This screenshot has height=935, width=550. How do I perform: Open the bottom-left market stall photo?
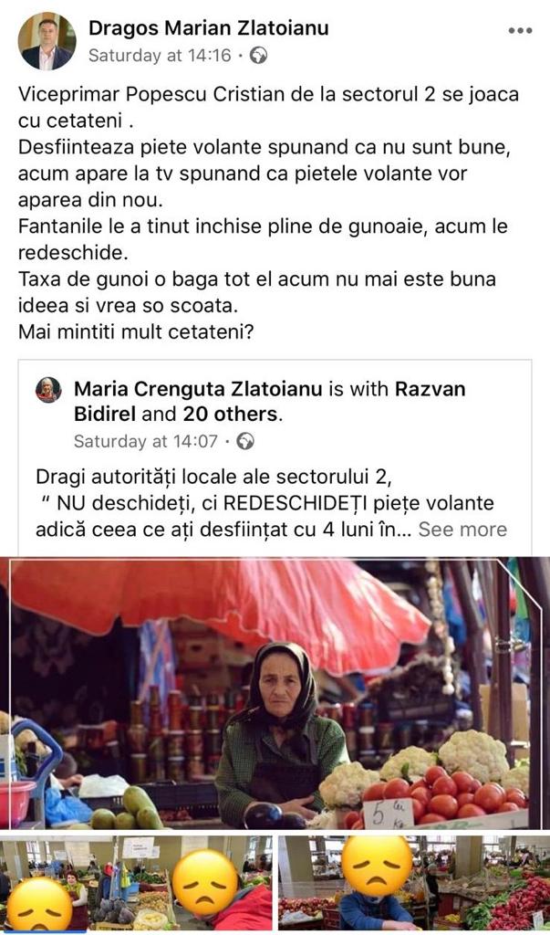(x=137, y=884)
